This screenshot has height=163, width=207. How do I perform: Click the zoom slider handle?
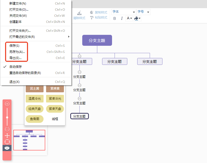(x=7, y=117)
